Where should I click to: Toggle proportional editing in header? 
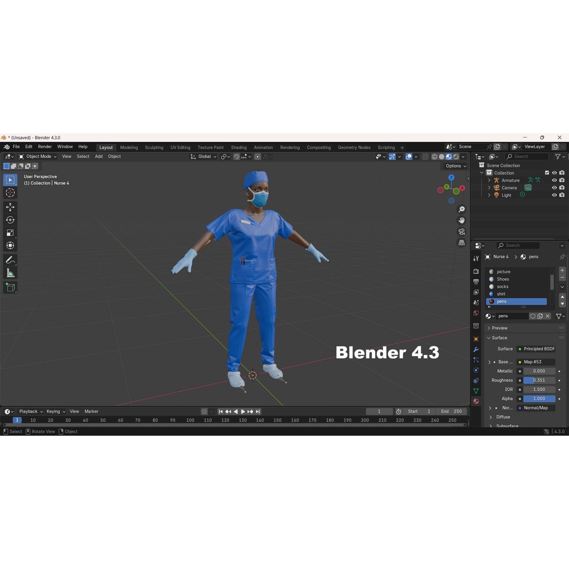[257, 156]
